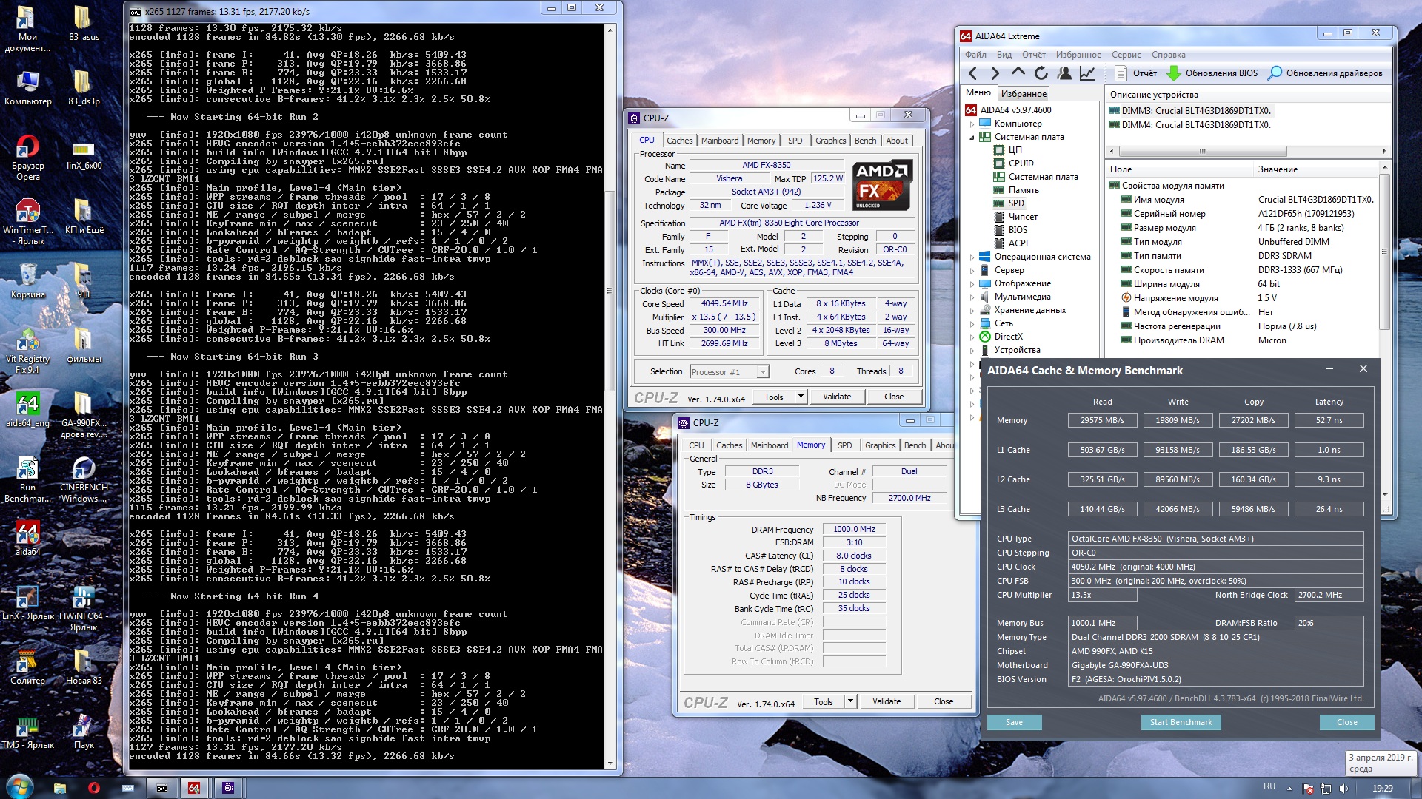Click the user icon in the AIDA64 toolbar
The image size is (1422, 799).
(x=1064, y=73)
